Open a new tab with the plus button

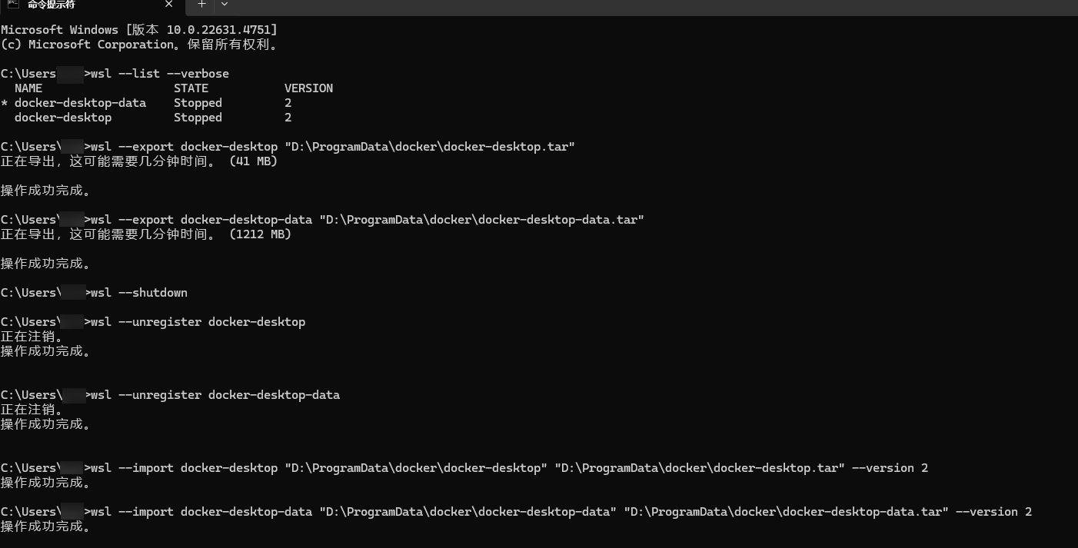coord(201,4)
